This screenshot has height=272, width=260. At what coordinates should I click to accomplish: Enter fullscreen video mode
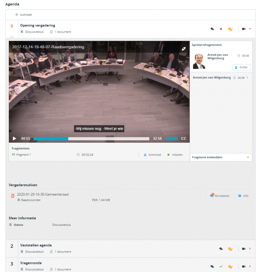[x=184, y=49]
